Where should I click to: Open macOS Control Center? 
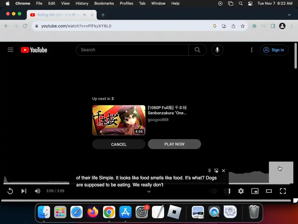coord(250,3)
